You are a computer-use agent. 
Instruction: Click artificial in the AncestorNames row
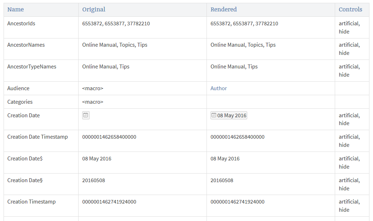coord(349,45)
